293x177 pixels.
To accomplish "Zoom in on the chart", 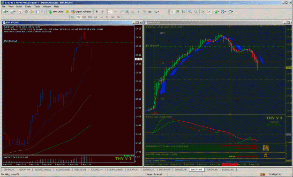I will [190, 12].
